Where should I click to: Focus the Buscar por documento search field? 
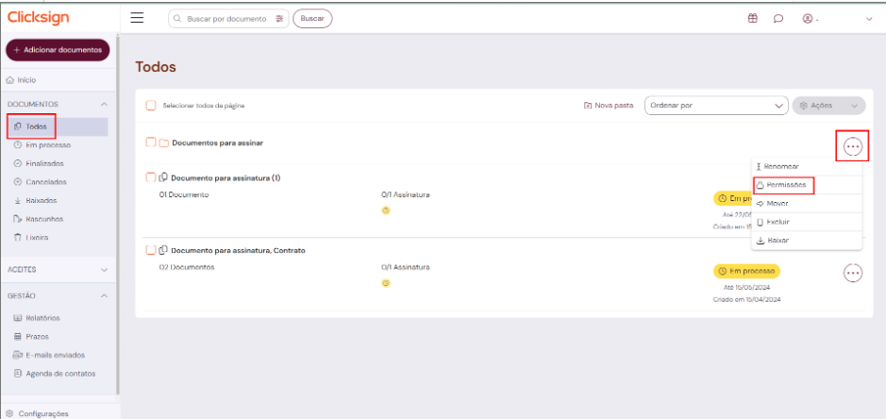click(226, 18)
